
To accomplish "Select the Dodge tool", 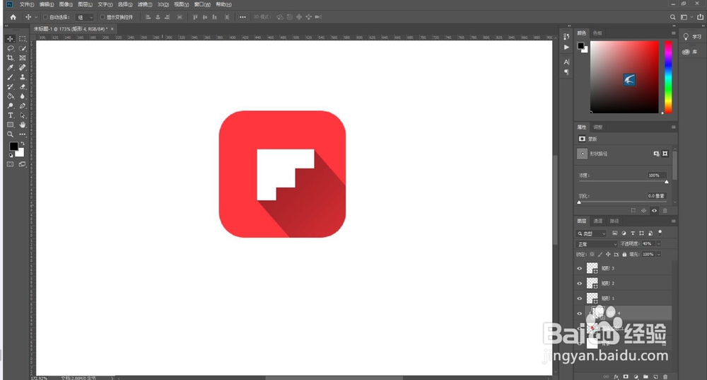I will (x=10, y=105).
